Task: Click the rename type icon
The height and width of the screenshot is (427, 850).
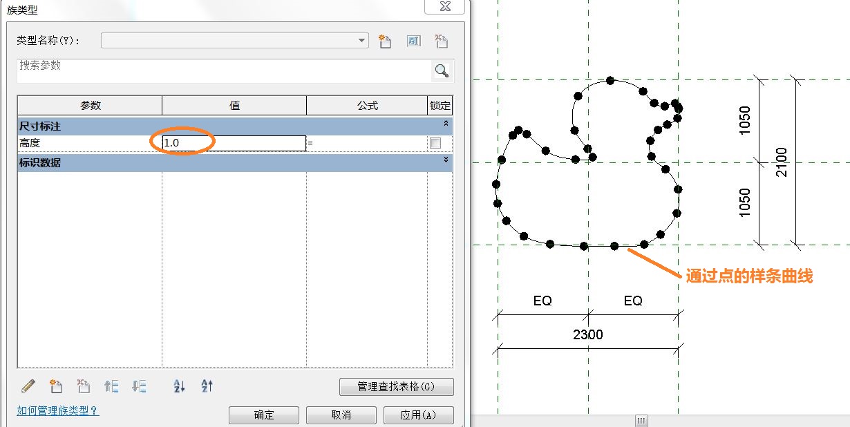Action: [x=413, y=41]
